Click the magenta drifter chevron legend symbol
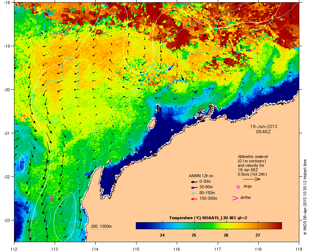The height and width of the screenshot is (251, 310). [x=235, y=198]
